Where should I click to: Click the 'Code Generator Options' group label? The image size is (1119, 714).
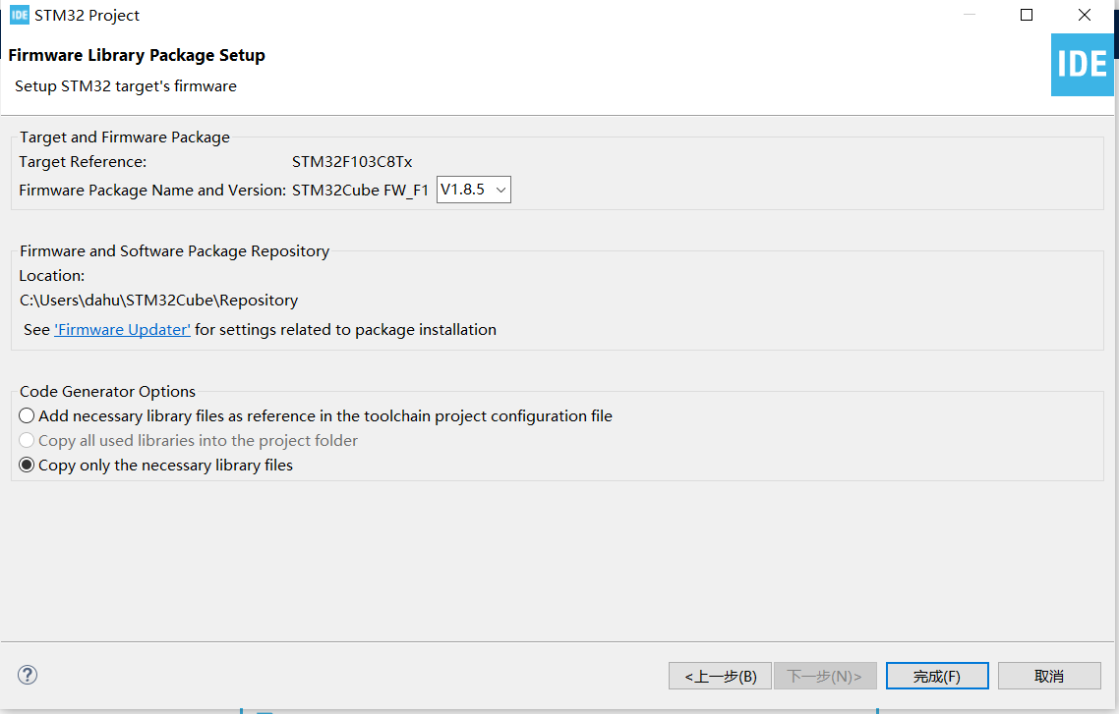pos(108,392)
